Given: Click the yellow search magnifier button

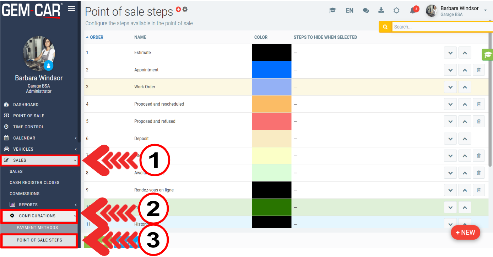Looking at the screenshot, I should pos(385,27).
